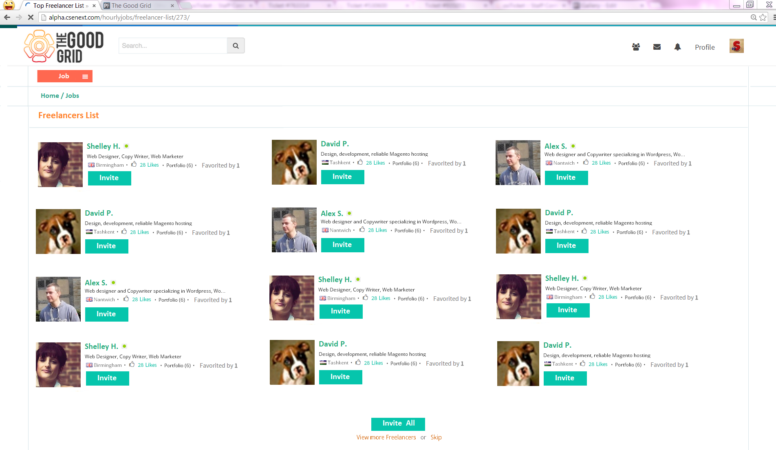Invite Alex S. in second row middle
776x450 pixels.
(x=342, y=245)
